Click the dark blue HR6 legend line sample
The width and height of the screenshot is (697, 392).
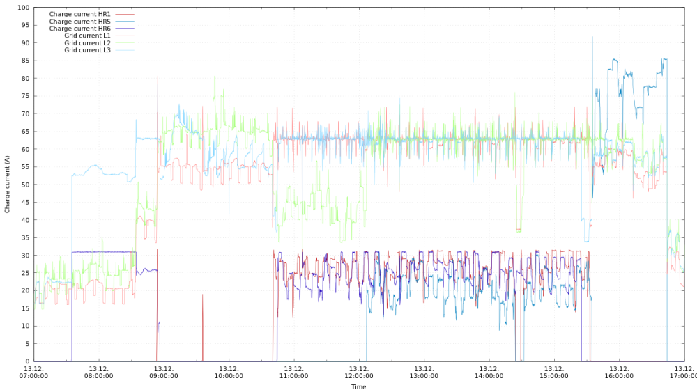(124, 29)
